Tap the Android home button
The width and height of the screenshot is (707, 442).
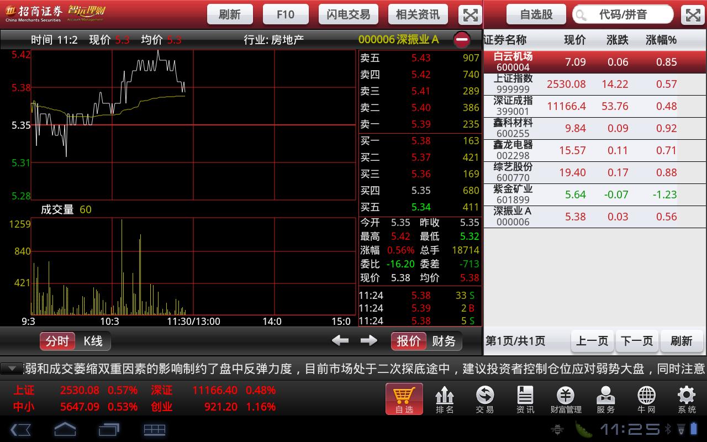(x=65, y=429)
